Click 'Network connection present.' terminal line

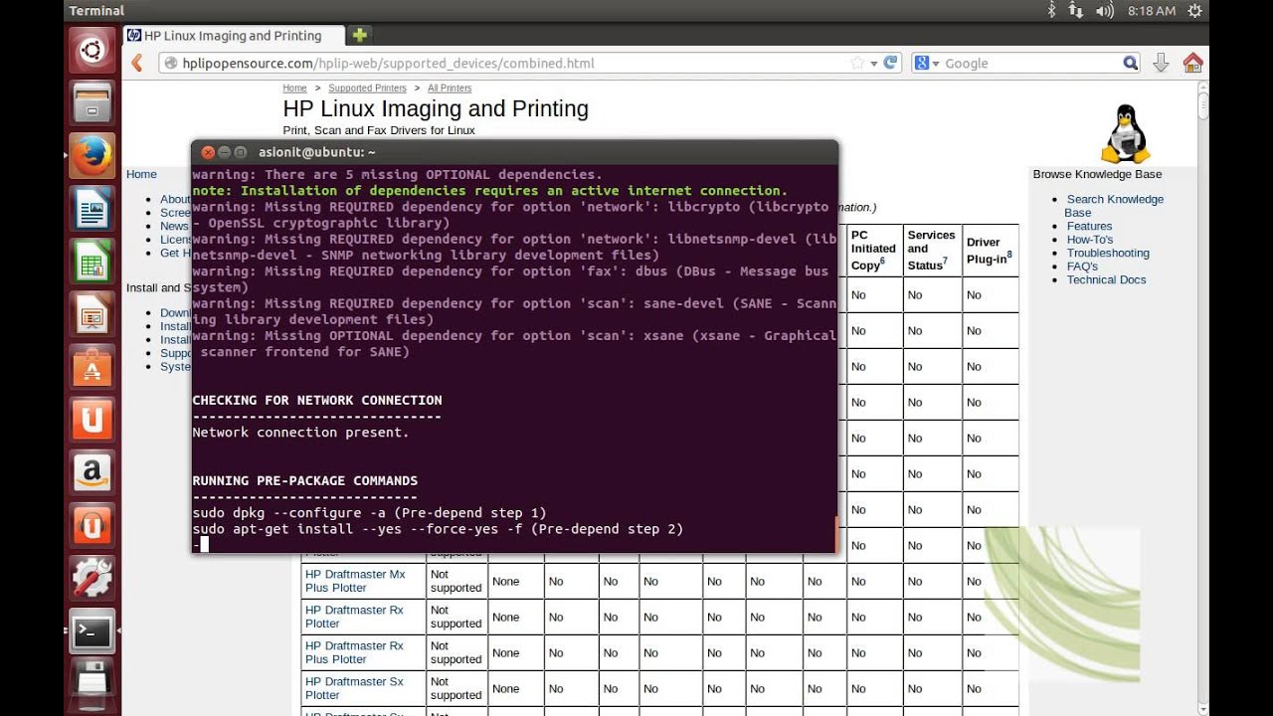pyautogui.click(x=300, y=433)
